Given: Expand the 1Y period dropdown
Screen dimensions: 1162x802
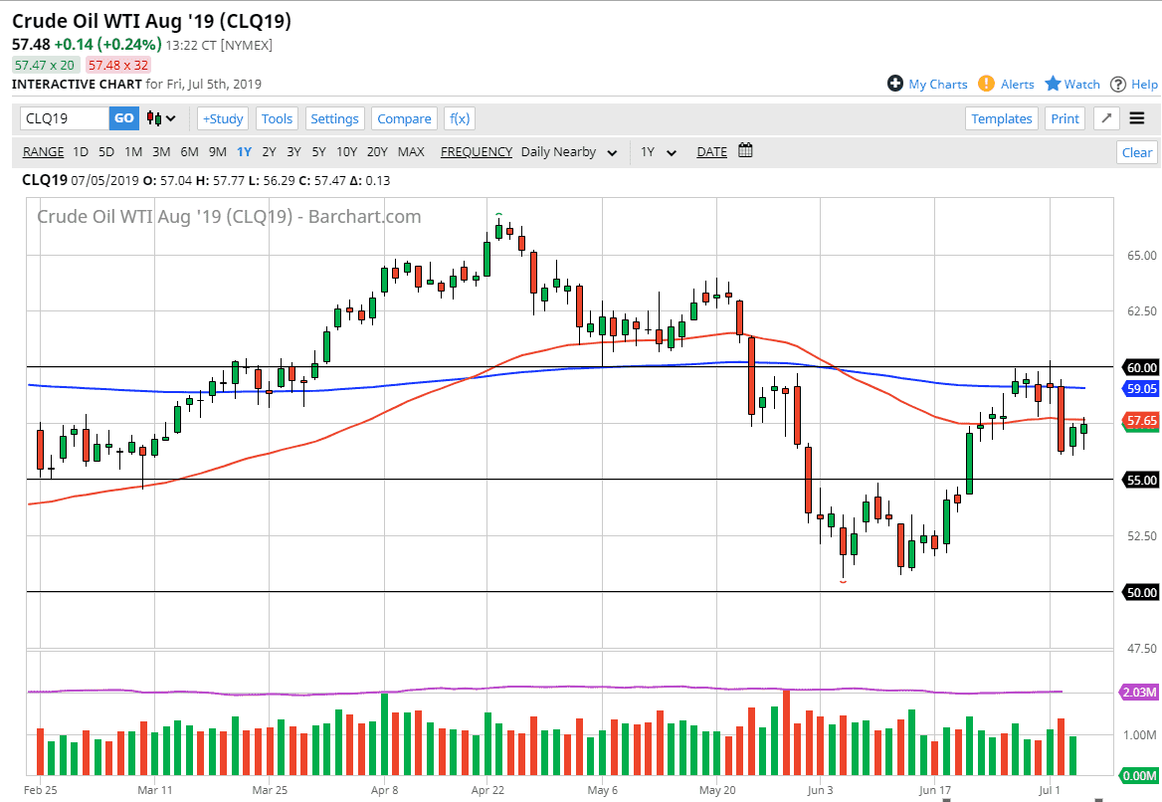Looking at the screenshot, I should (657, 151).
